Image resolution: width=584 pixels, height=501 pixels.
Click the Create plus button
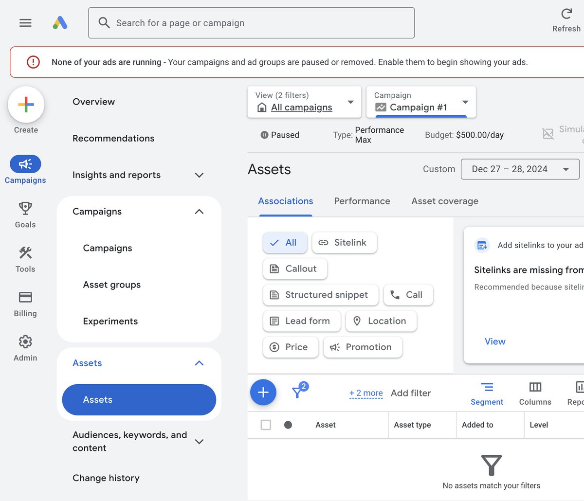[x=26, y=105]
